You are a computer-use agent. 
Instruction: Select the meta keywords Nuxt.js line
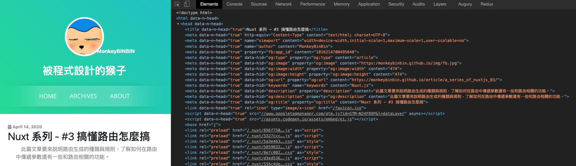(279, 85)
